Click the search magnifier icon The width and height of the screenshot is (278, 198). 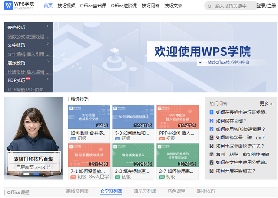(x=209, y=6)
